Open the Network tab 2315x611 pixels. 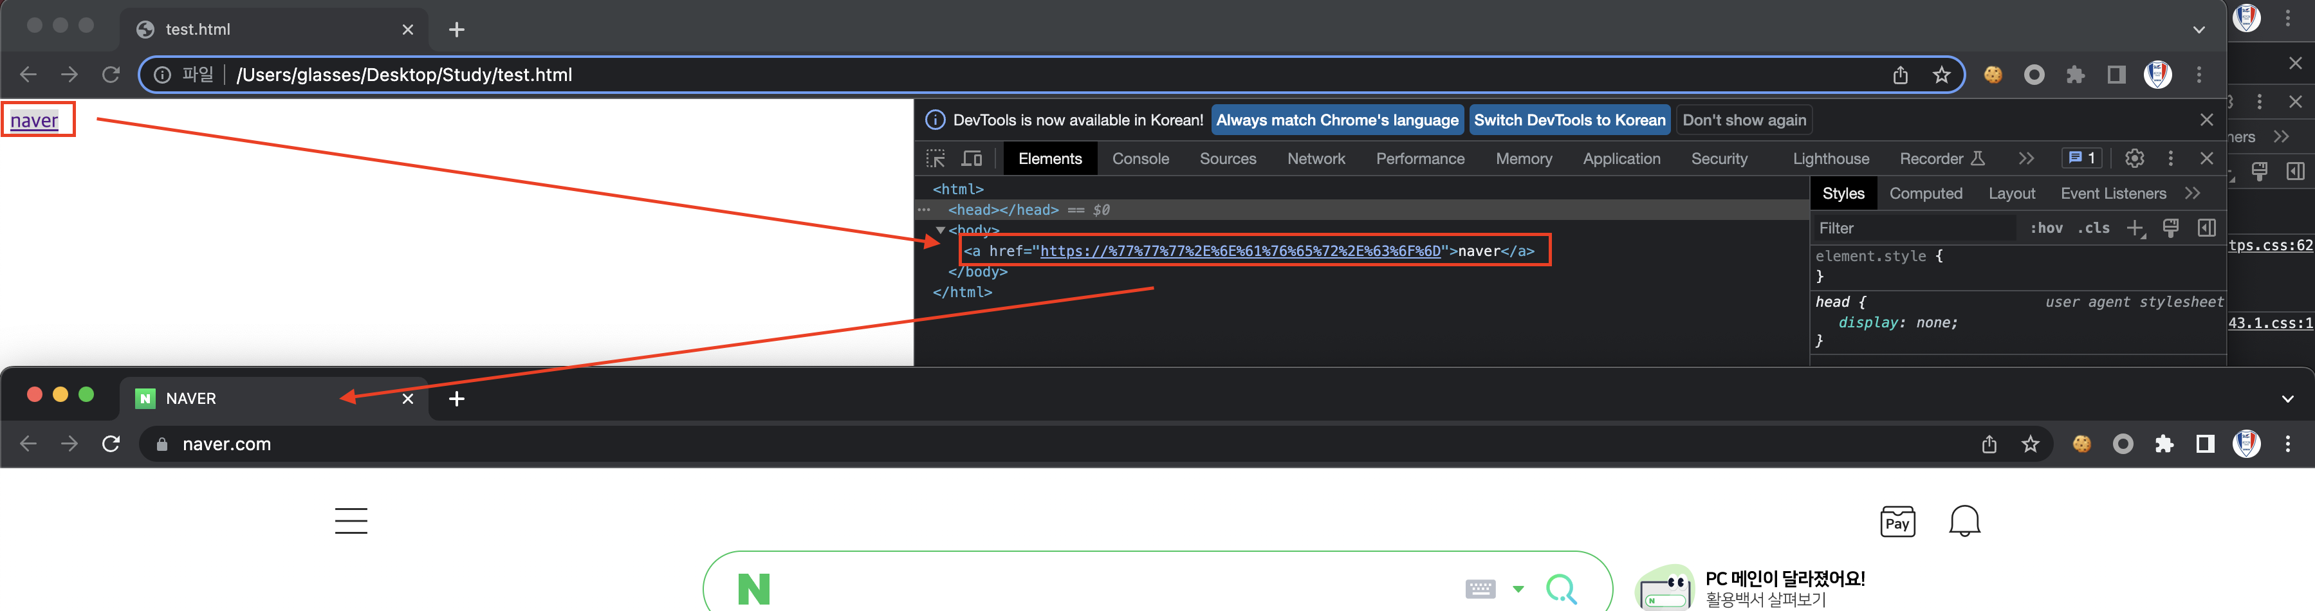1316,158
